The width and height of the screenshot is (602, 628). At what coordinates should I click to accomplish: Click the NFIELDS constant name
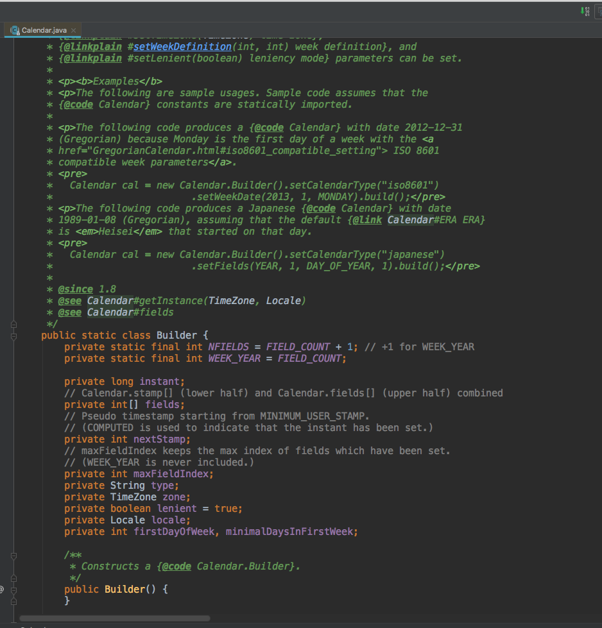tap(228, 347)
